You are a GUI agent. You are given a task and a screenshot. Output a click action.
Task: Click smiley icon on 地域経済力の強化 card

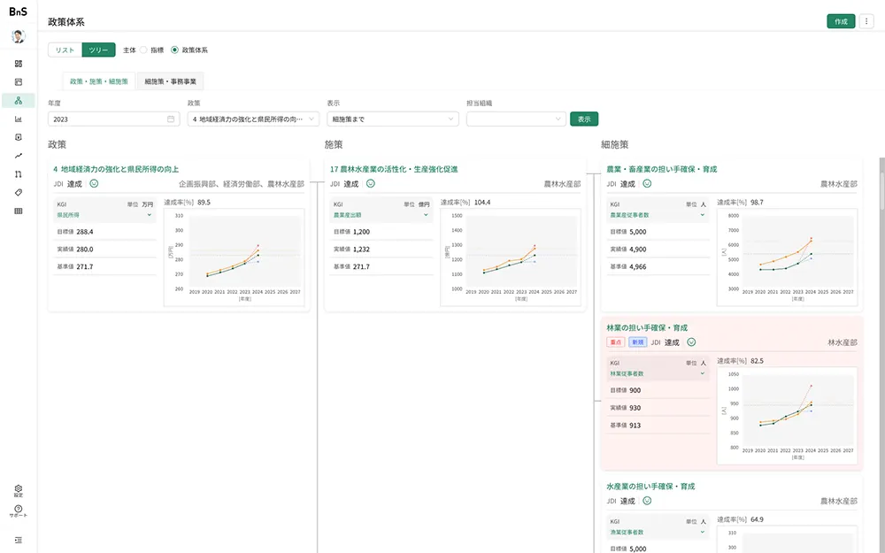95,183
